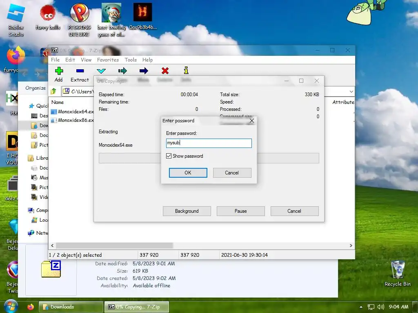Image resolution: width=418 pixels, height=313 pixels.
Task: Select the Monoxidex64.exe file name in list
Action: pyautogui.click(x=76, y=112)
